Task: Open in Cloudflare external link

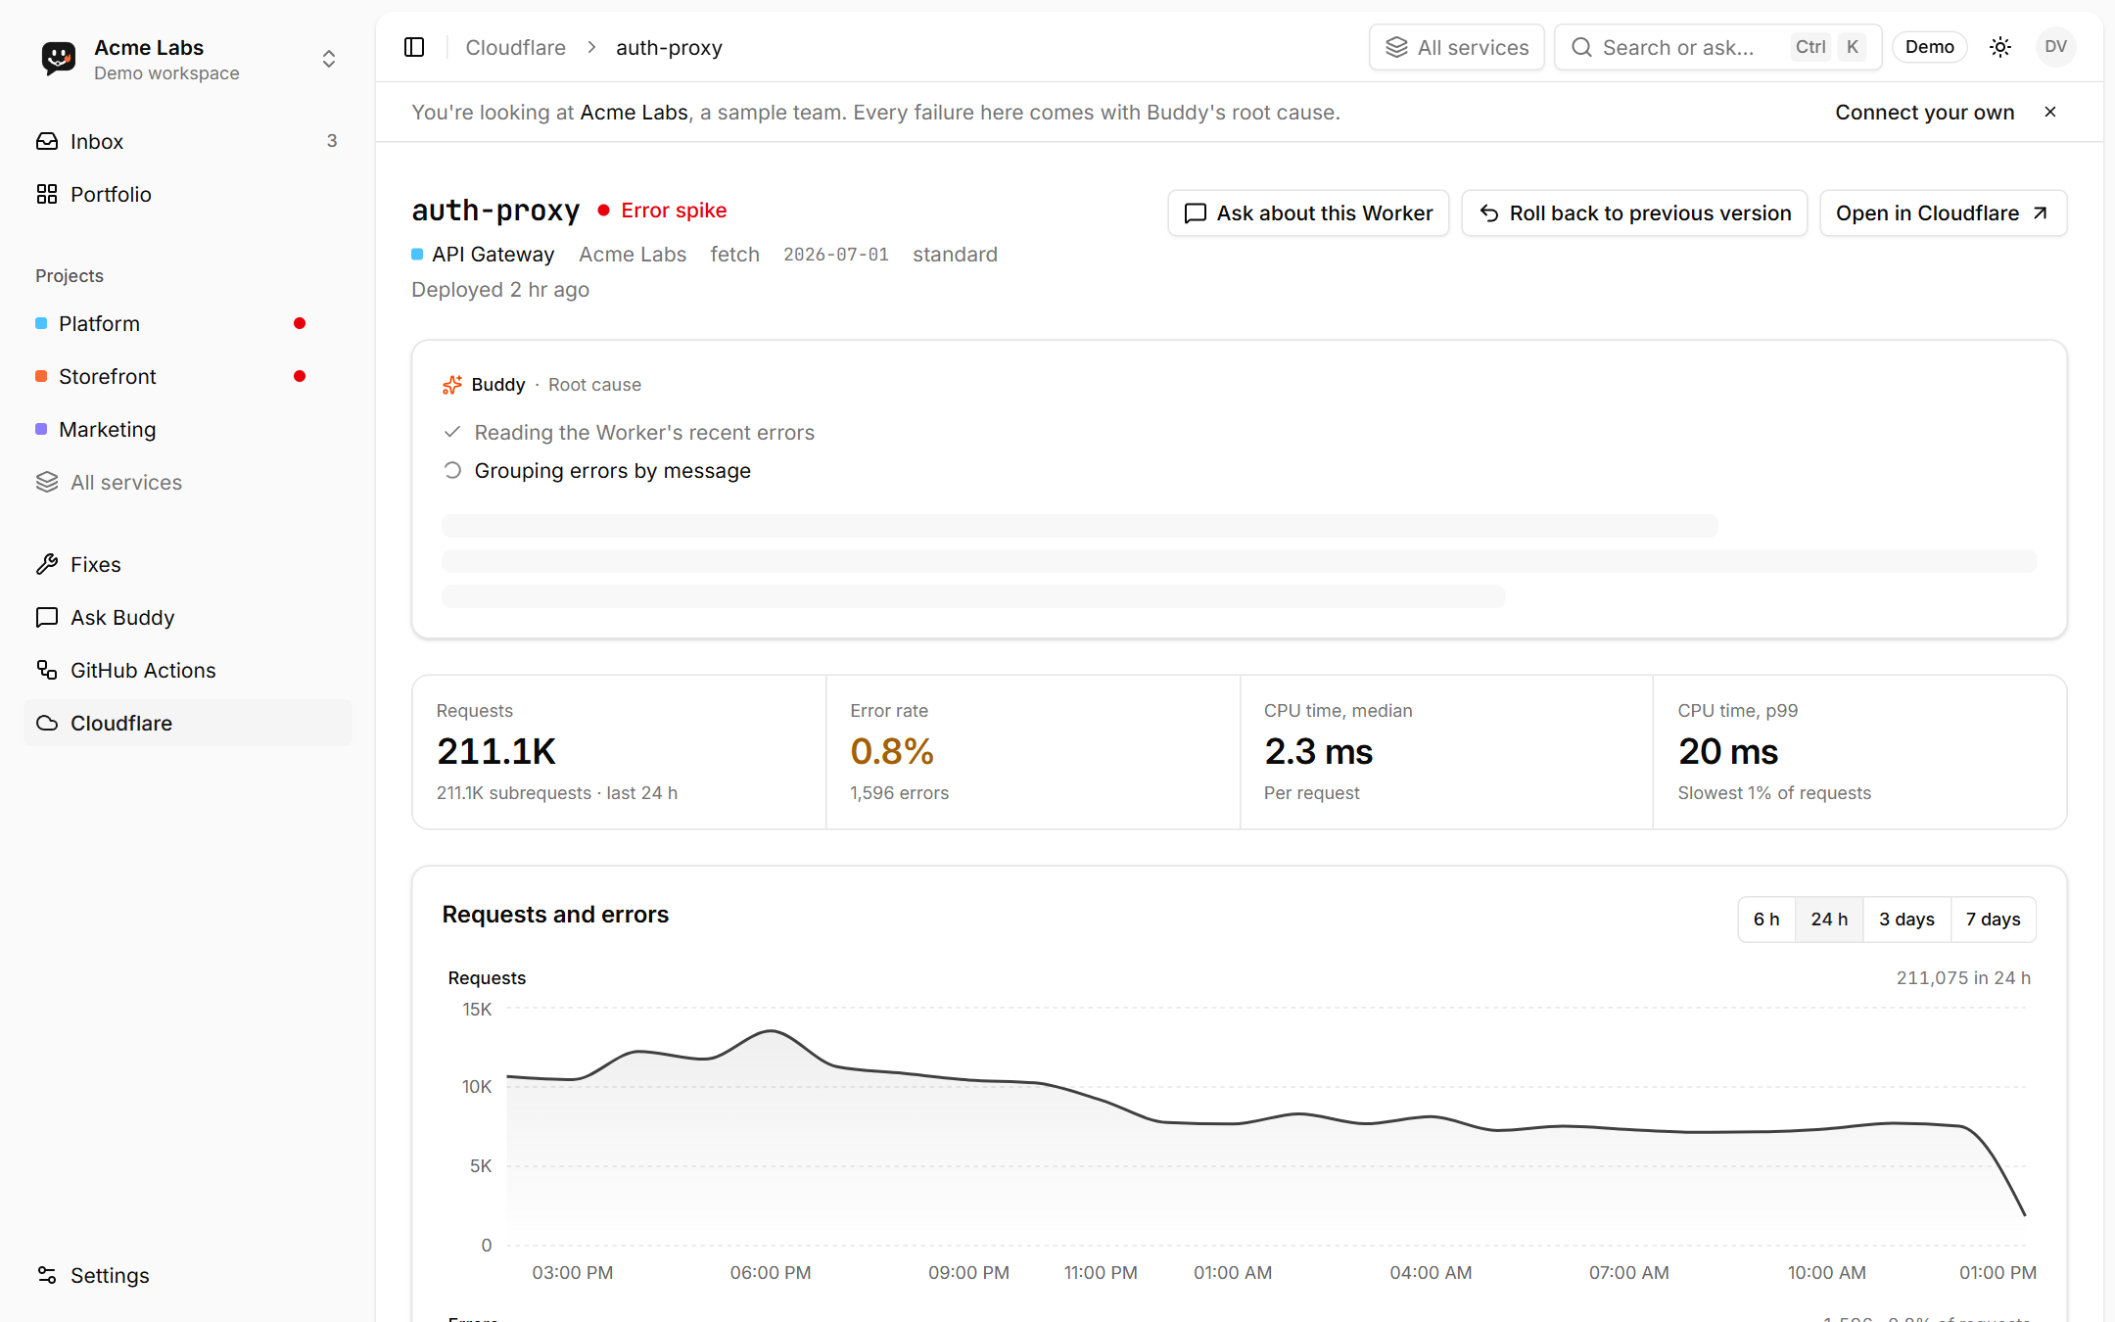Action: tap(1943, 212)
